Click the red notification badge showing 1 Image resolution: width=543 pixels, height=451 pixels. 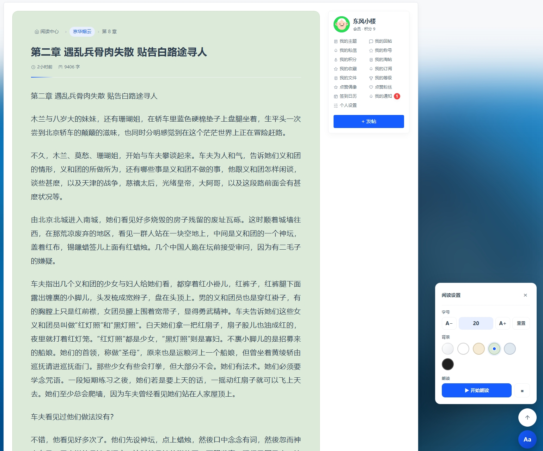click(397, 96)
